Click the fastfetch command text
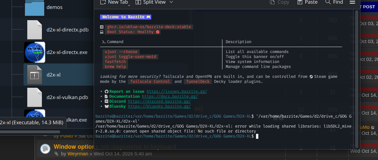378x160 pixels. (115, 62)
